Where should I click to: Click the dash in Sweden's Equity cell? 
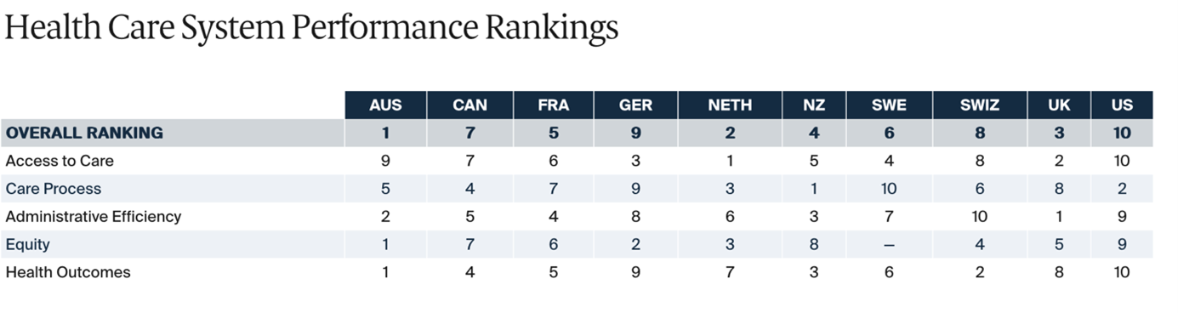889,245
